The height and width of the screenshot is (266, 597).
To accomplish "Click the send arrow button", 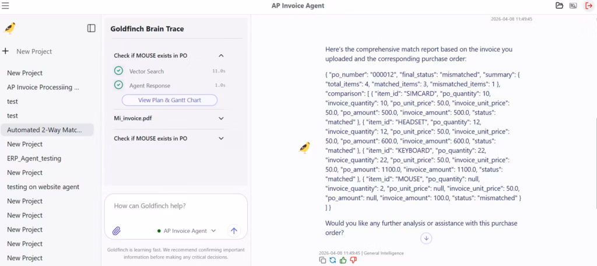I will (x=234, y=230).
